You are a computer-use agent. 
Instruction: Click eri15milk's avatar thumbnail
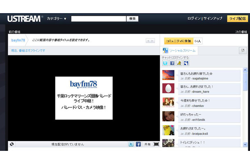(x=168, y=116)
